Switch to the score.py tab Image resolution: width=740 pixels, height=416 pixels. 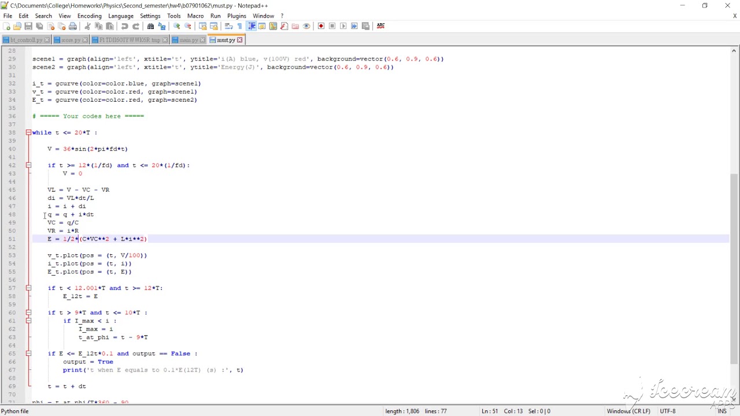pyautogui.click(x=71, y=40)
